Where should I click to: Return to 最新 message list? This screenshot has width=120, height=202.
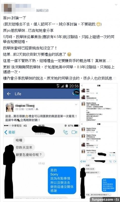click(10, 132)
